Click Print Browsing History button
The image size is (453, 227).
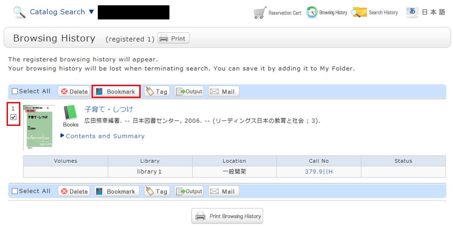[227, 216]
